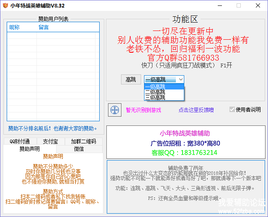
Task: Click the 小年特战英雄辅助 ad banner
Action: point(185,142)
